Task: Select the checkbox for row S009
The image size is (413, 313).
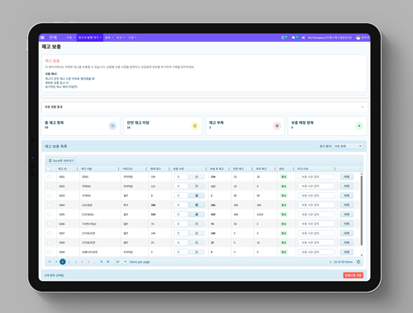Action: point(49,252)
